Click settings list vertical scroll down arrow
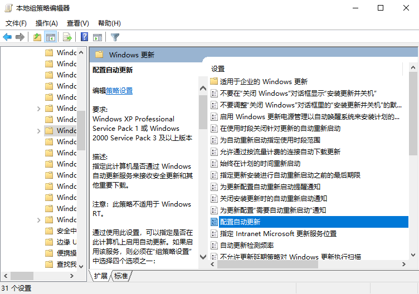This screenshot has height=294, width=419. [413, 255]
